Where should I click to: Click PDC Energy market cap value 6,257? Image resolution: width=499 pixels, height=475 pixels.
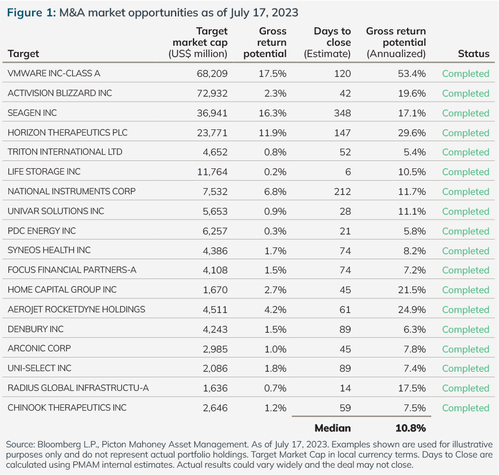(x=215, y=231)
